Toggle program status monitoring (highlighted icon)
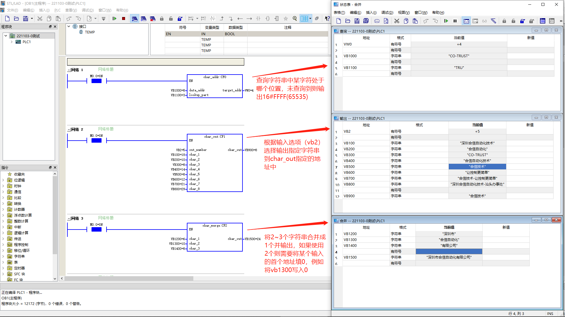The image size is (565, 317). [x=134, y=19]
